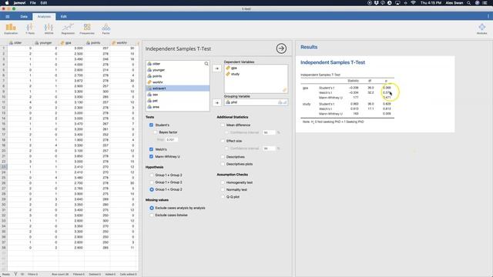Viewport: 493px width, 277px height.
Task: Open the T-Tests analyses menu
Action: (30, 28)
